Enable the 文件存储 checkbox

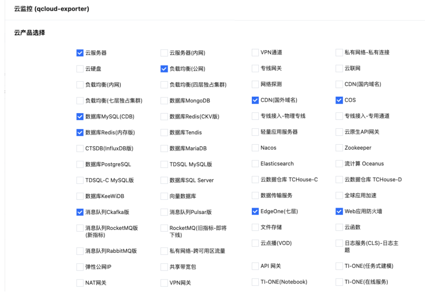(x=255, y=227)
